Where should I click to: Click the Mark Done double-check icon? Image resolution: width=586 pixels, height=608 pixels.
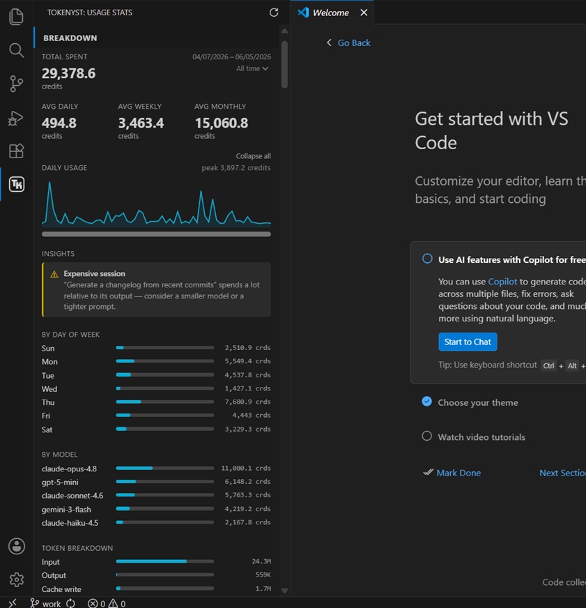[428, 472]
